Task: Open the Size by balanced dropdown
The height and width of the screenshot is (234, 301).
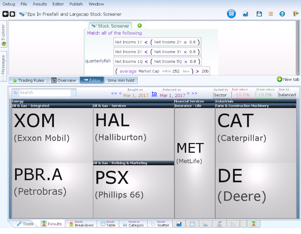Action: pyautogui.click(x=287, y=95)
